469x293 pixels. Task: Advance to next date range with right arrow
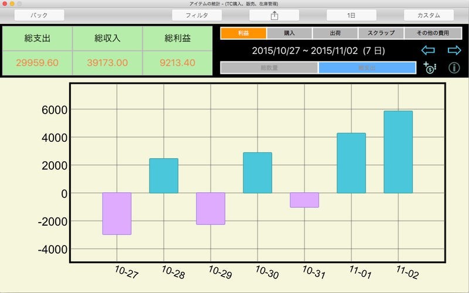click(454, 50)
